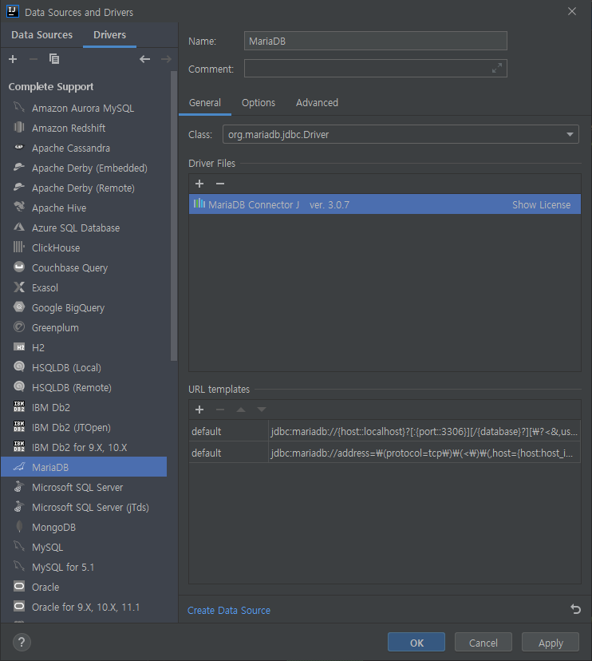Open the Options tab
Image resolution: width=592 pixels, height=661 pixels.
(x=259, y=103)
